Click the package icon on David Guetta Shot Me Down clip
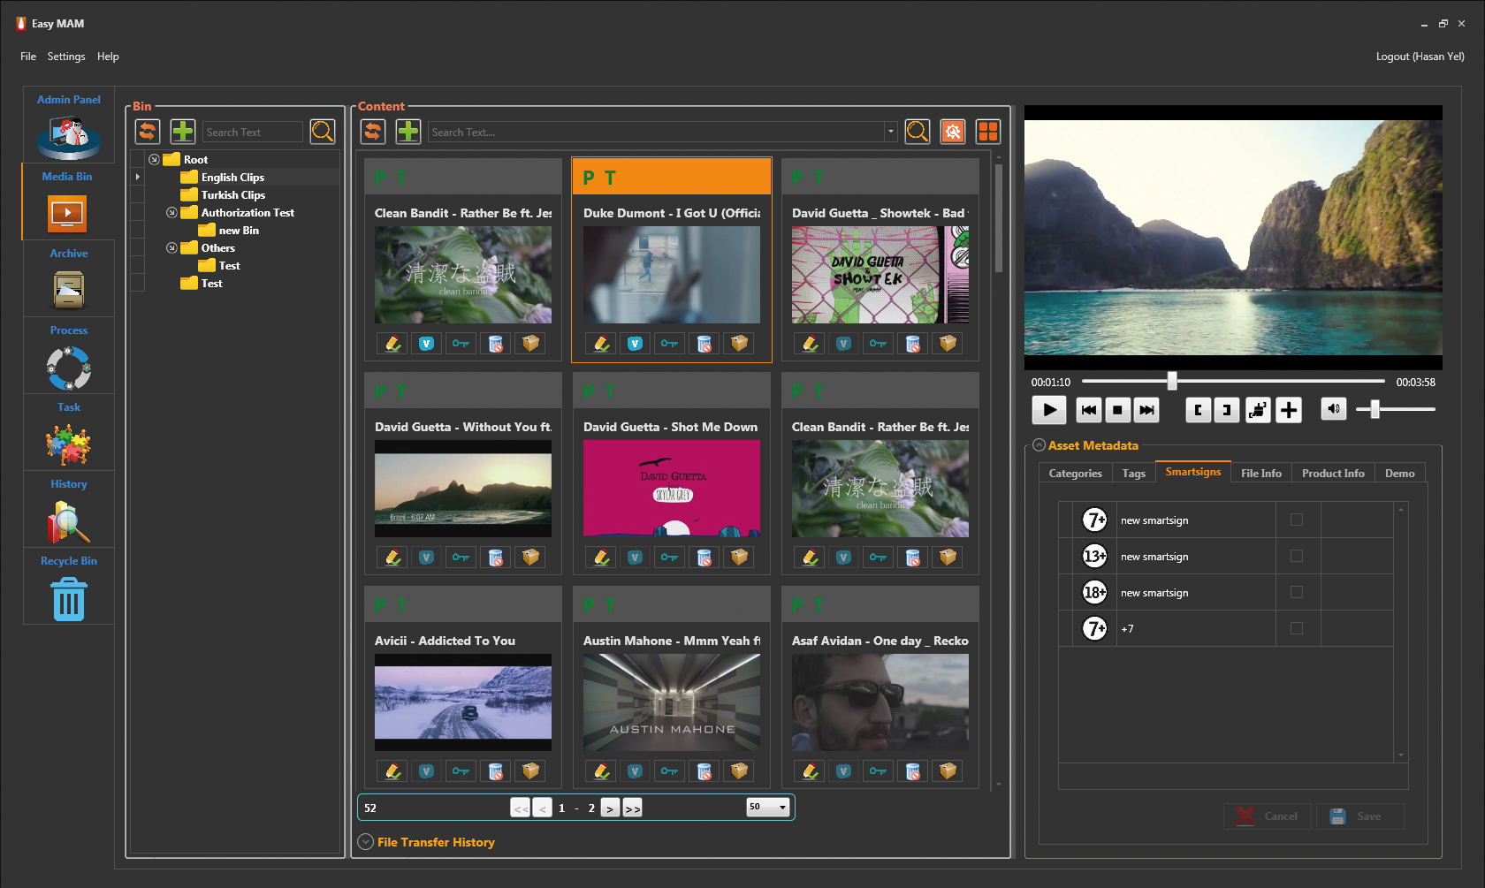 (x=739, y=558)
